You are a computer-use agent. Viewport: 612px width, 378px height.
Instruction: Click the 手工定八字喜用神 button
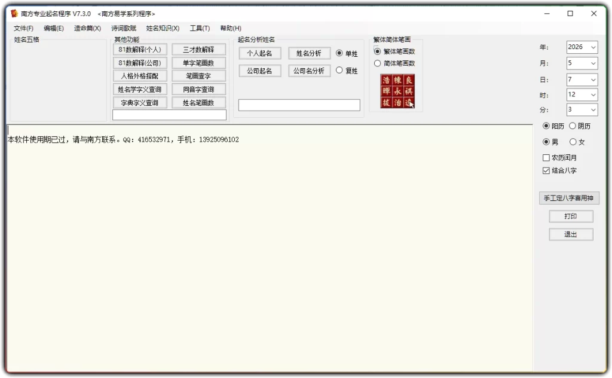click(x=569, y=198)
